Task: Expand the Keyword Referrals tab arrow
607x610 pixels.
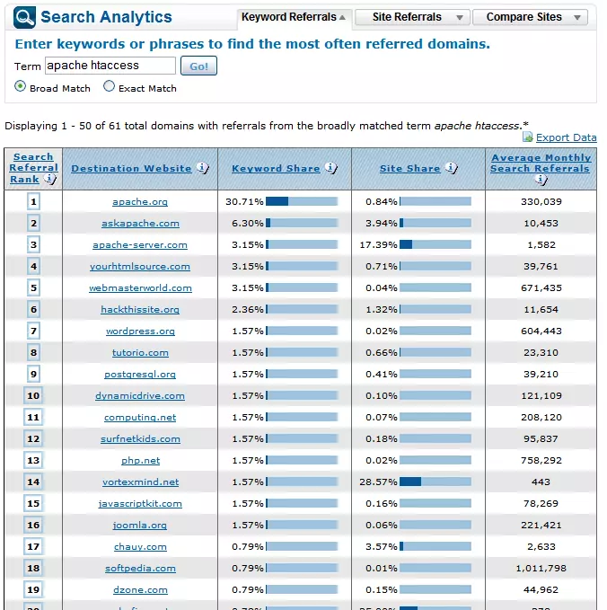Action: tap(342, 17)
